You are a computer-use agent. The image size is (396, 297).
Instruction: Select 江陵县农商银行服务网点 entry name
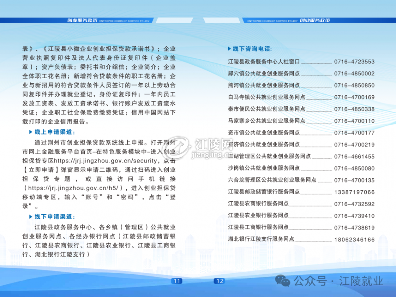click(x=258, y=204)
